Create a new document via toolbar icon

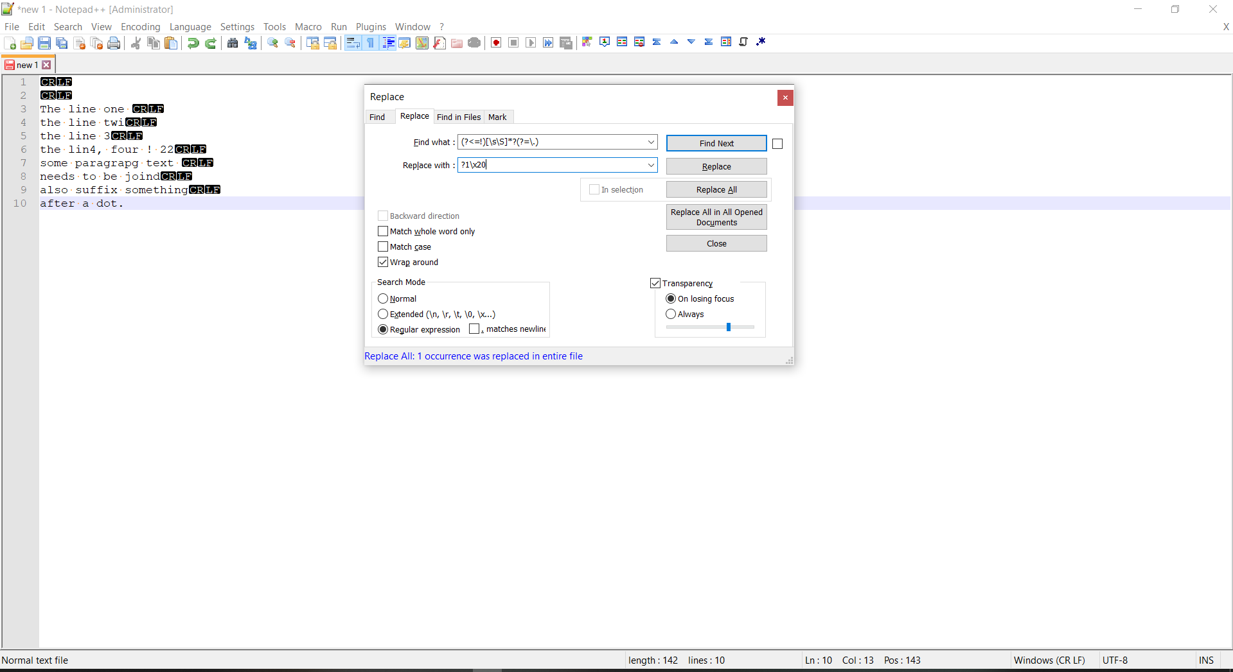(10, 43)
